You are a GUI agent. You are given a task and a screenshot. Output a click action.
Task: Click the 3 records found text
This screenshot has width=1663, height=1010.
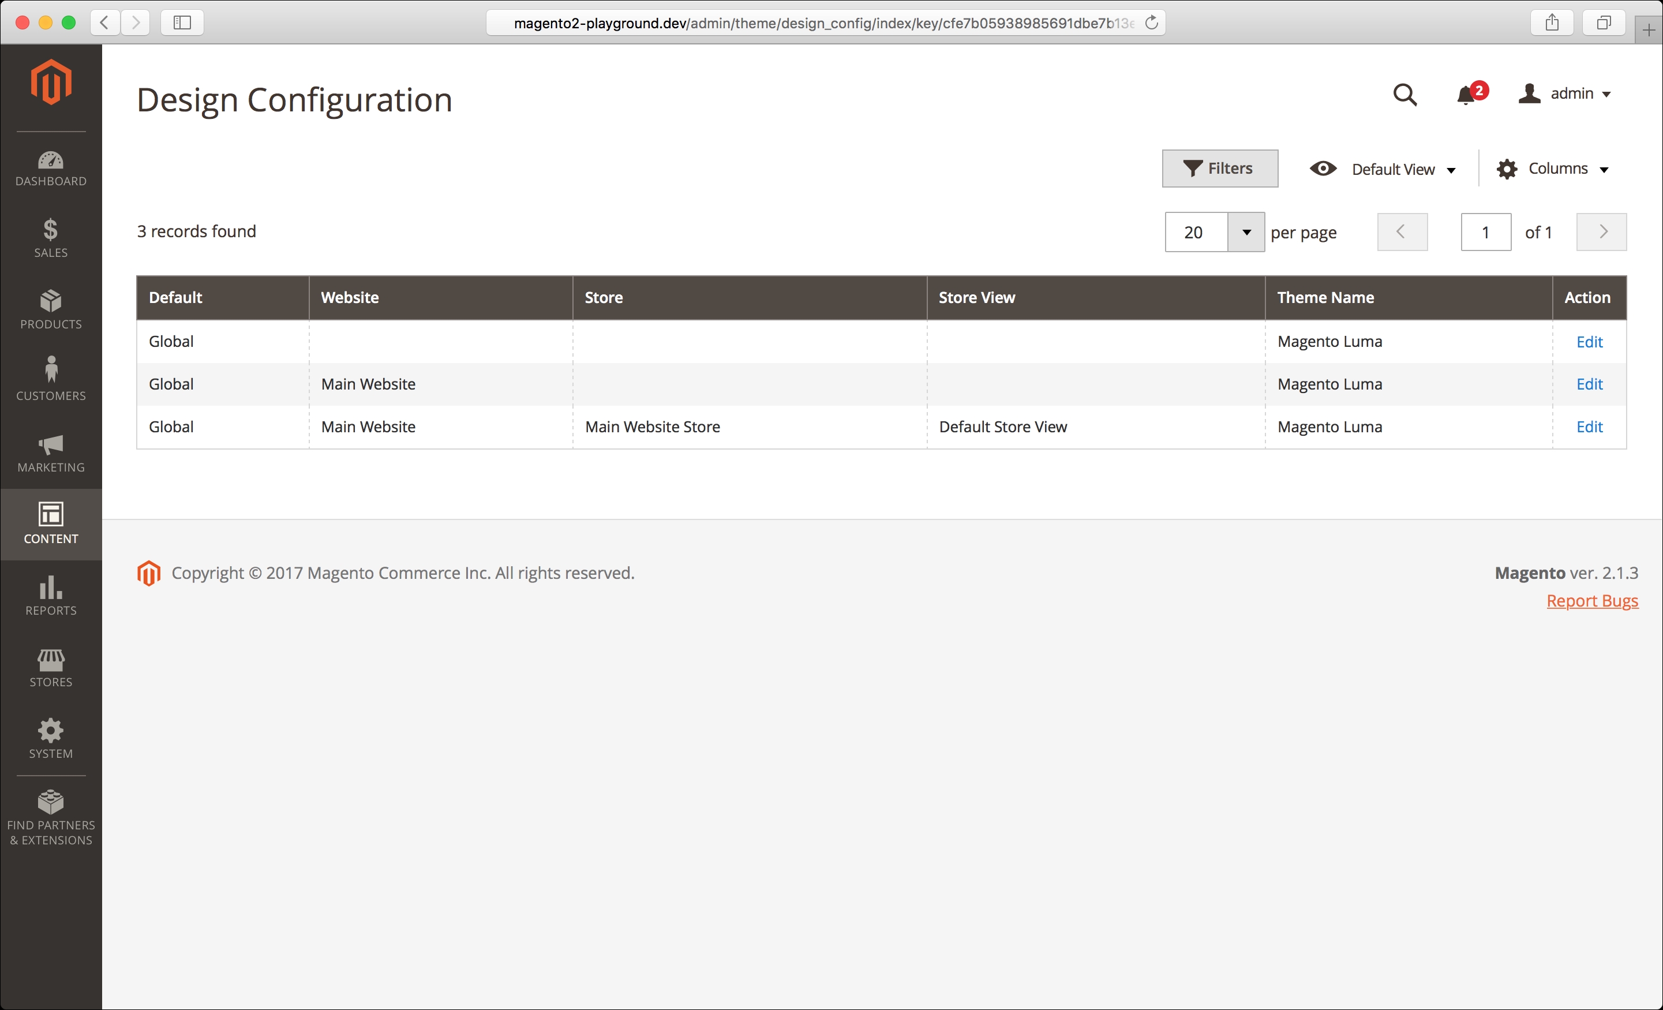point(196,231)
